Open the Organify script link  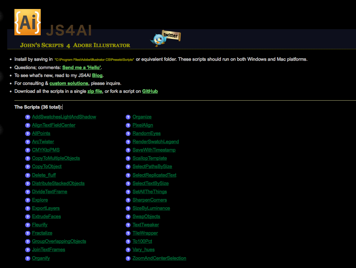[41, 258]
